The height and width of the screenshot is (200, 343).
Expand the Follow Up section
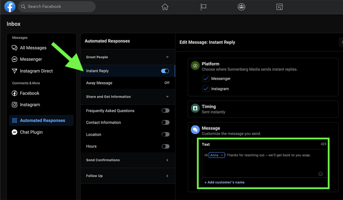click(167, 176)
